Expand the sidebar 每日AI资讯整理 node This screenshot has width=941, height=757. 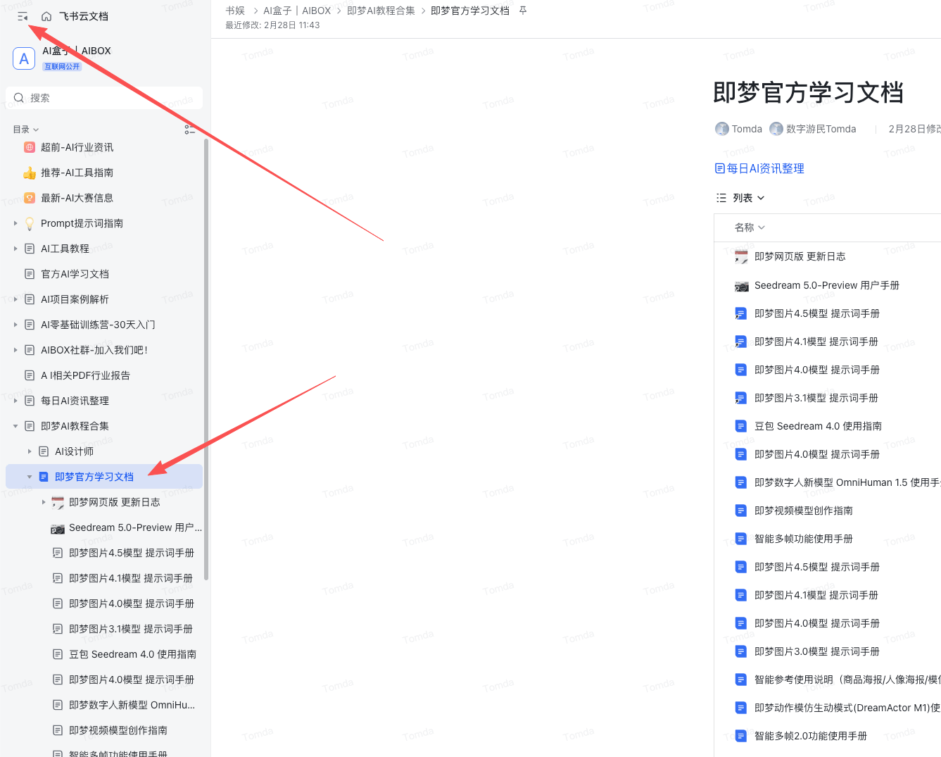(x=15, y=401)
